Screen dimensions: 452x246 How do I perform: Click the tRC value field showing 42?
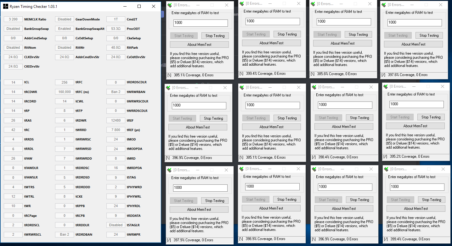(x=13, y=130)
